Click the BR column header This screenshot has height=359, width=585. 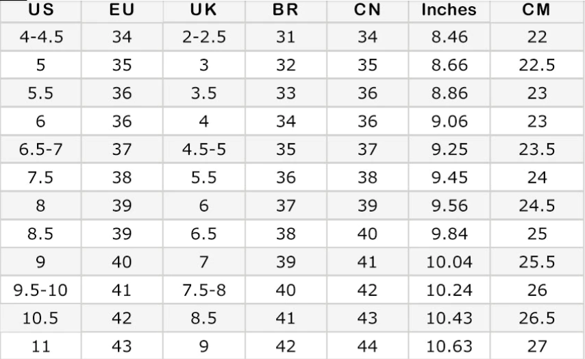tap(285, 11)
